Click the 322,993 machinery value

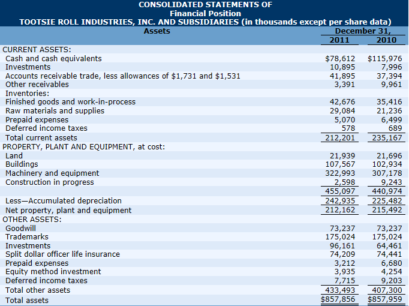pos(340,173)
